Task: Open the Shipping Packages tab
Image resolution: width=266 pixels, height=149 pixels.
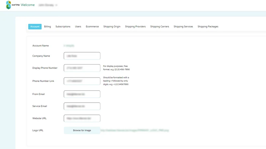Action: [x=208, y=26]
